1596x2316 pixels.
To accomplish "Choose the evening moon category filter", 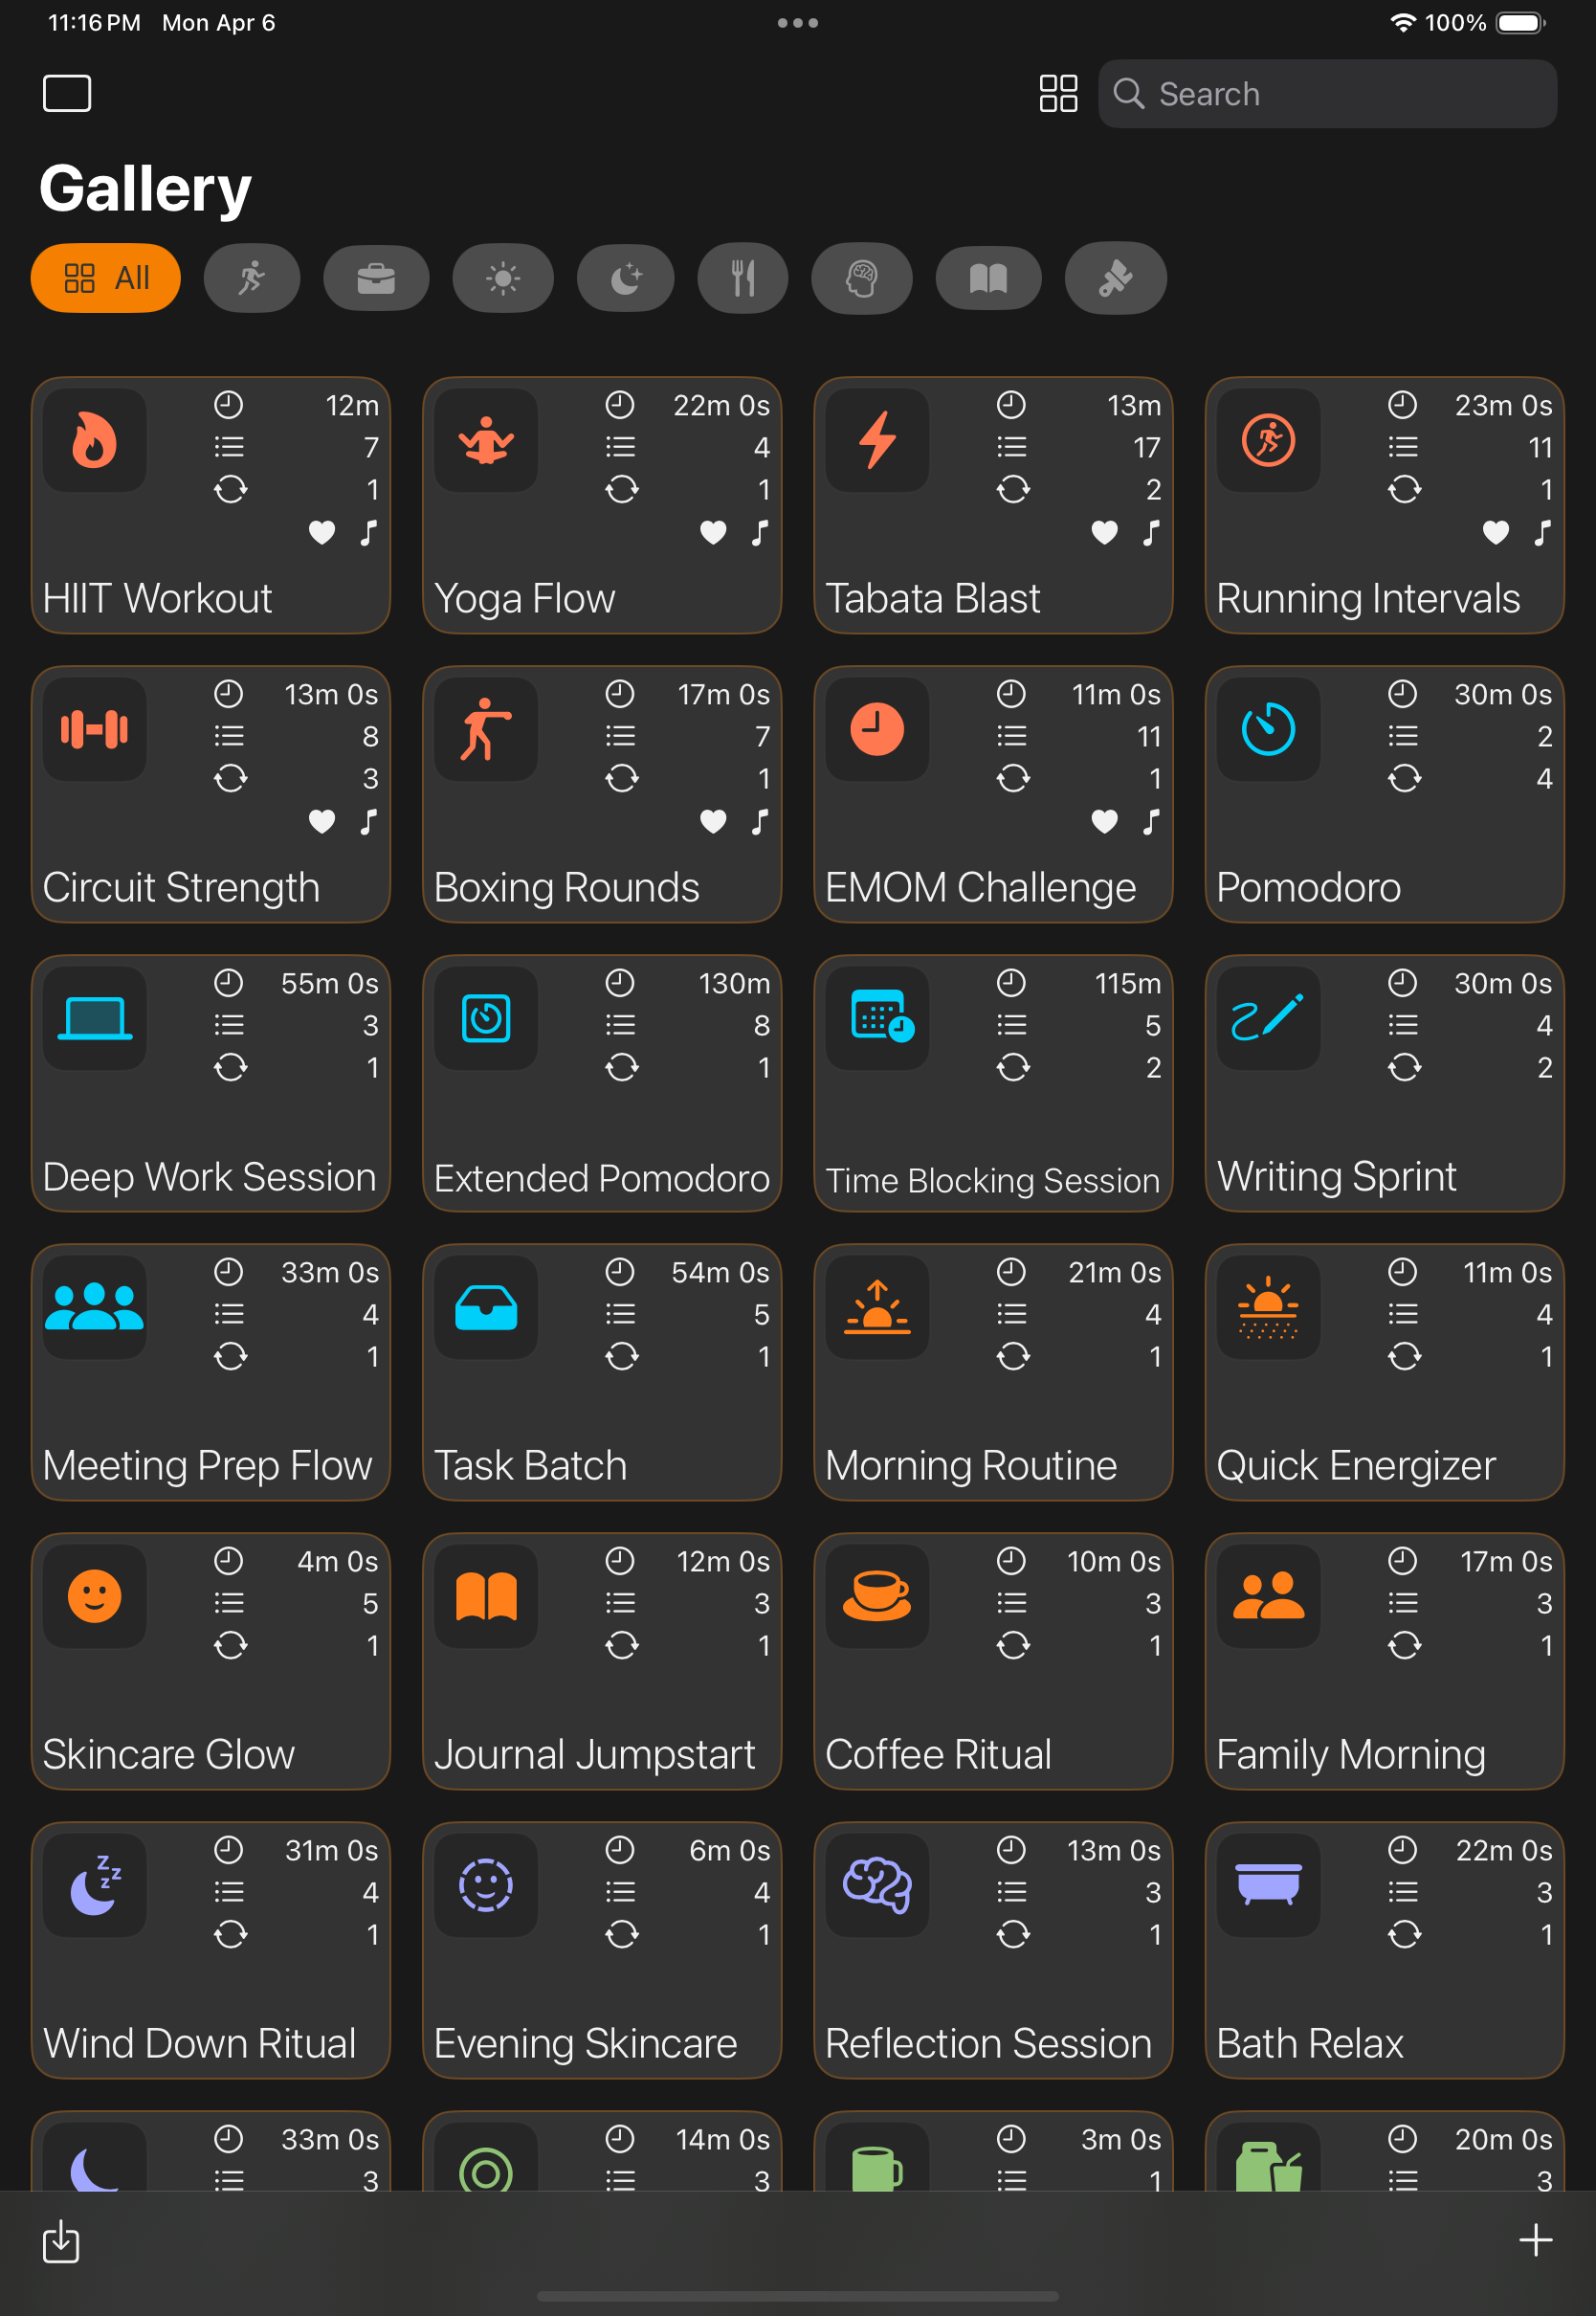I will click(625, 278).
